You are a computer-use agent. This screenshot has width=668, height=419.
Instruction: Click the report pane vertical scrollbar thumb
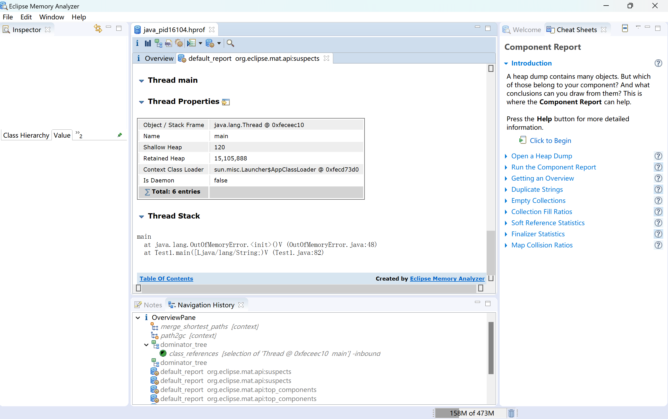tap(491, 252)
